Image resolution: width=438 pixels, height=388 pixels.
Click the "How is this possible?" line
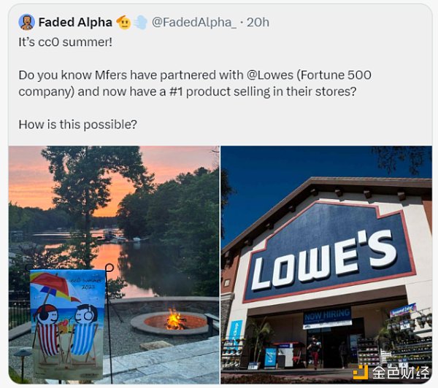tap(77, 124)
